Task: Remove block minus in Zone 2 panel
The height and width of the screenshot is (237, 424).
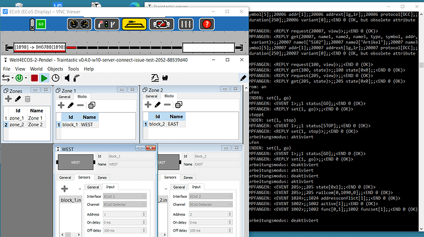Action: click(167, 105)
